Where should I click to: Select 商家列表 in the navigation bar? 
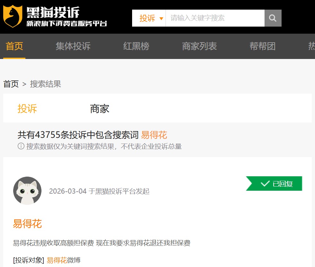(199, 46)
